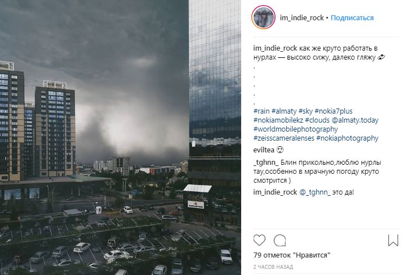
Task: View the _tghnn_ commenter profile
Action: [x=265, y=163]
